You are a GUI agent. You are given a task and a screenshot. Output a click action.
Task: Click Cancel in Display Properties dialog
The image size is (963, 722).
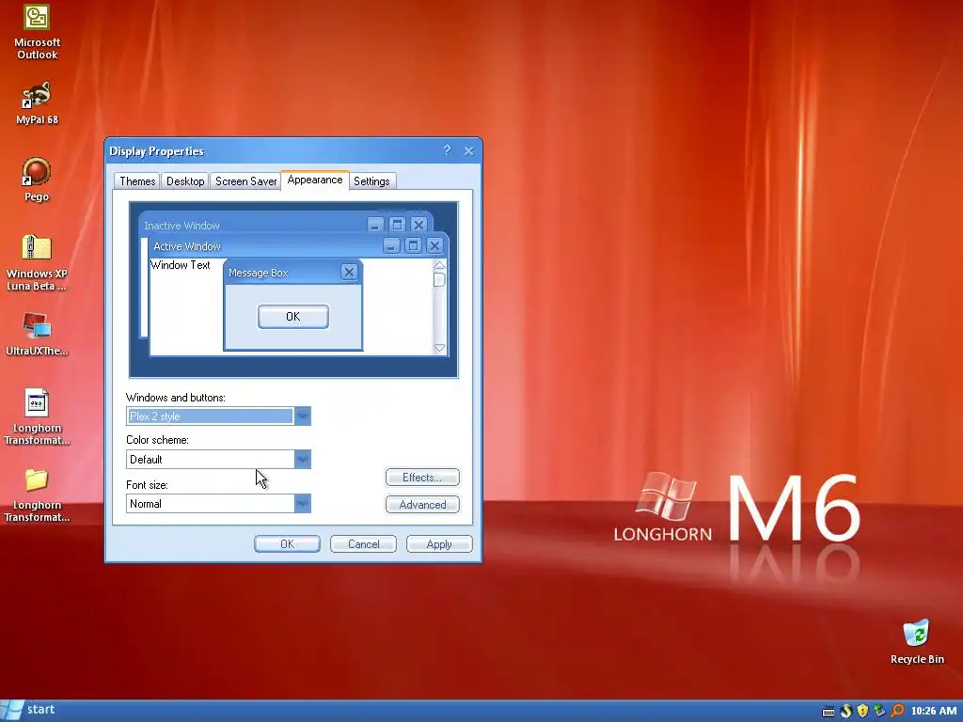tap(363, 544)
